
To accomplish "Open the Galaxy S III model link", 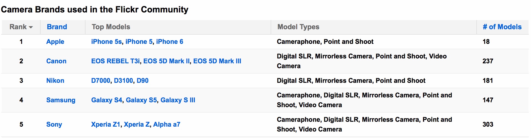I will (x=178, y=100).
